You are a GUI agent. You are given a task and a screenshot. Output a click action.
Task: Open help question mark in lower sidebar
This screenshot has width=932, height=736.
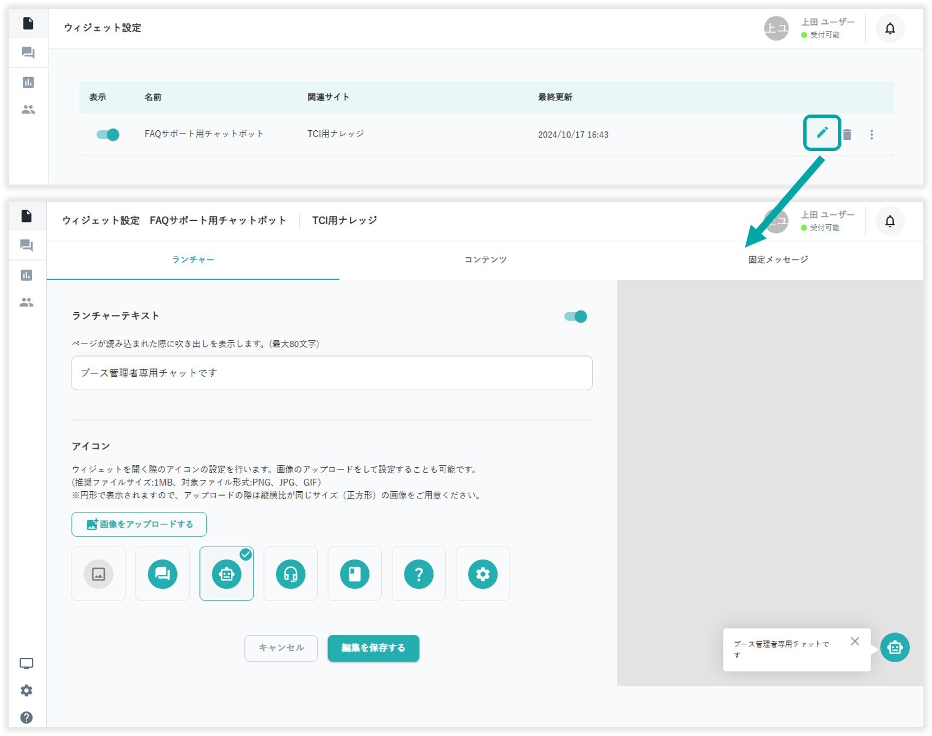tap(27, 718)
